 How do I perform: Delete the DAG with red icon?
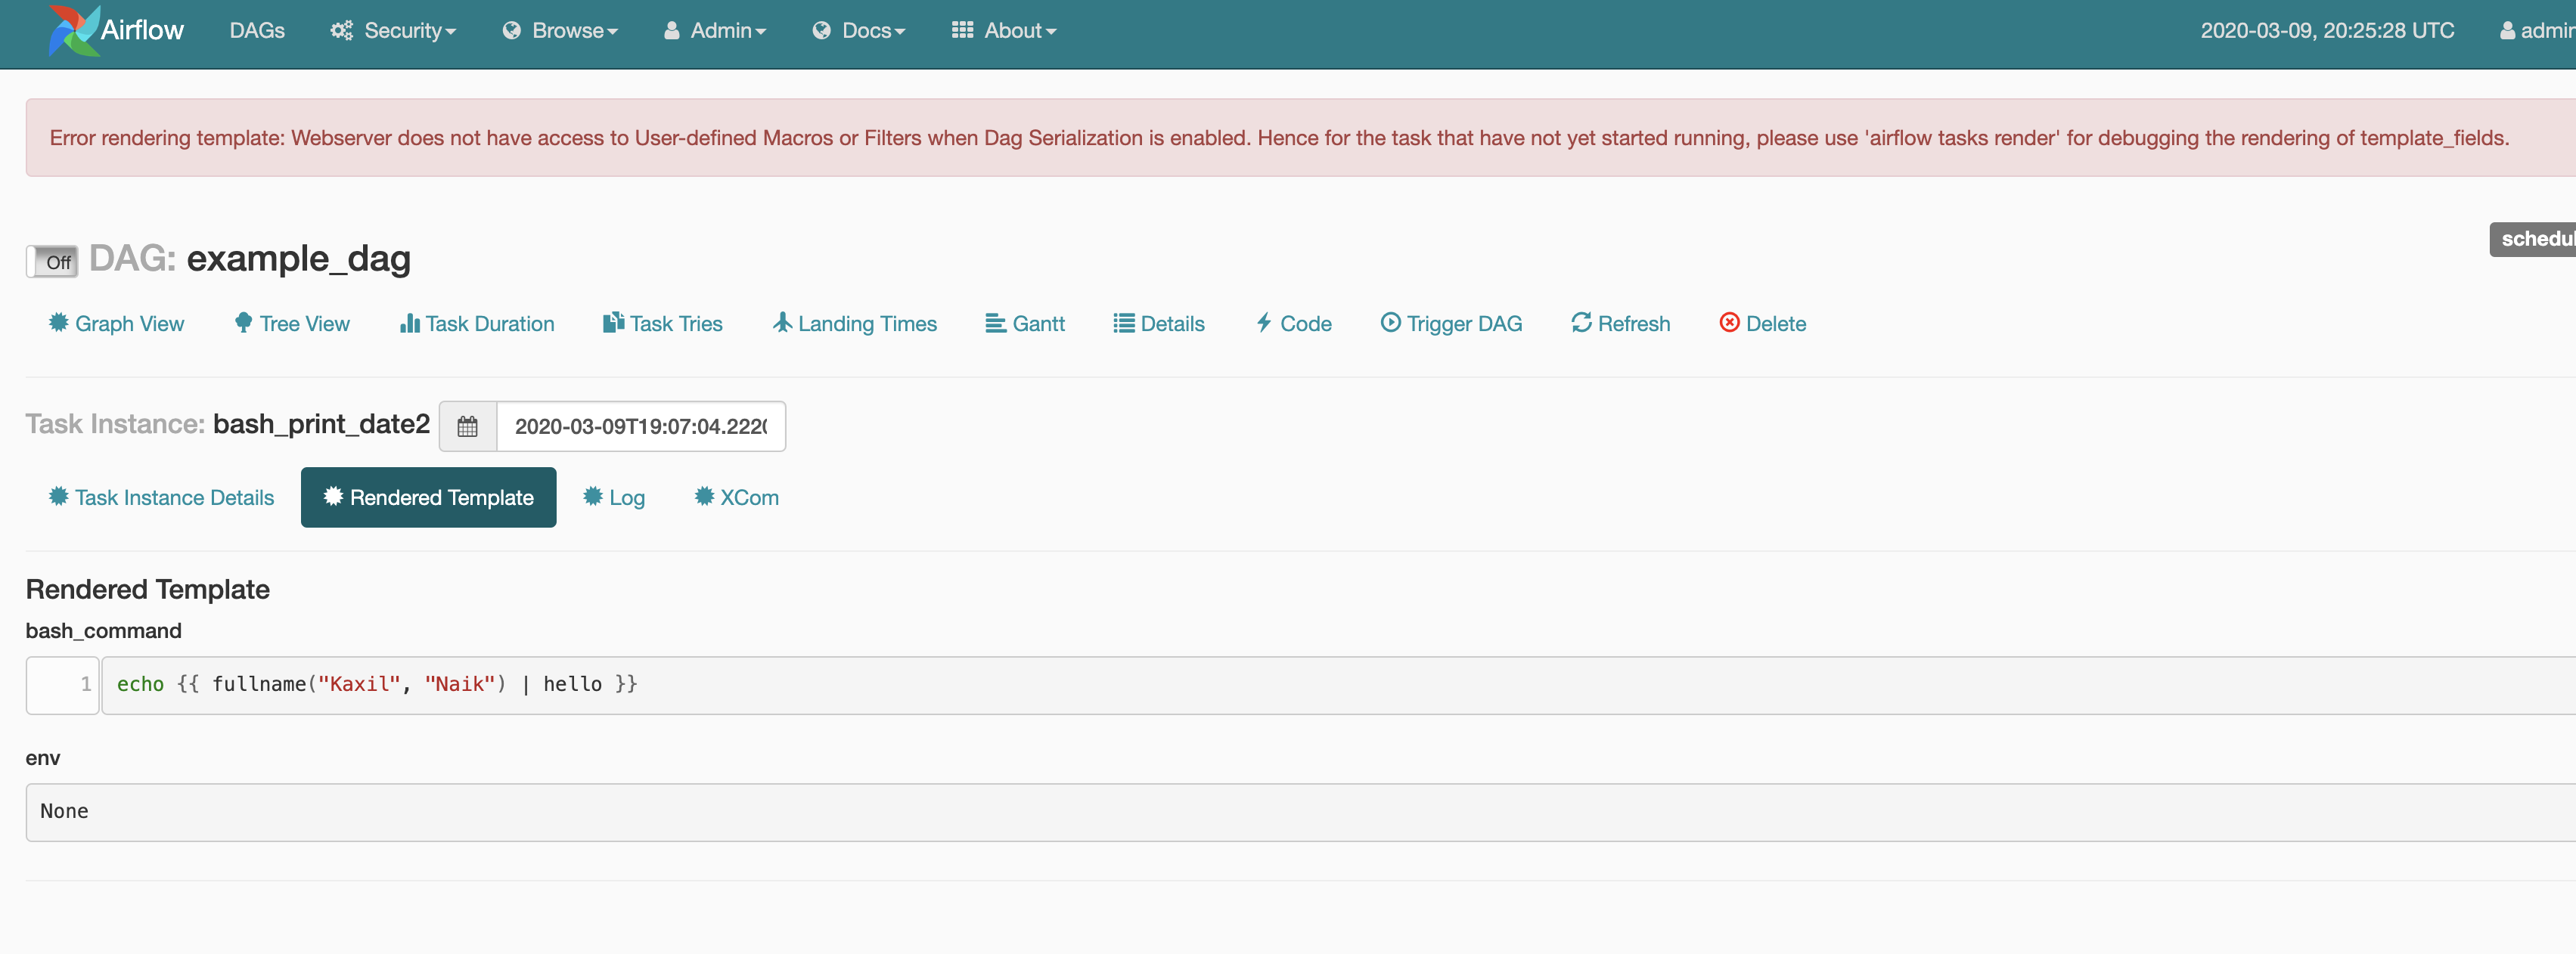[x=1729, y=322]
